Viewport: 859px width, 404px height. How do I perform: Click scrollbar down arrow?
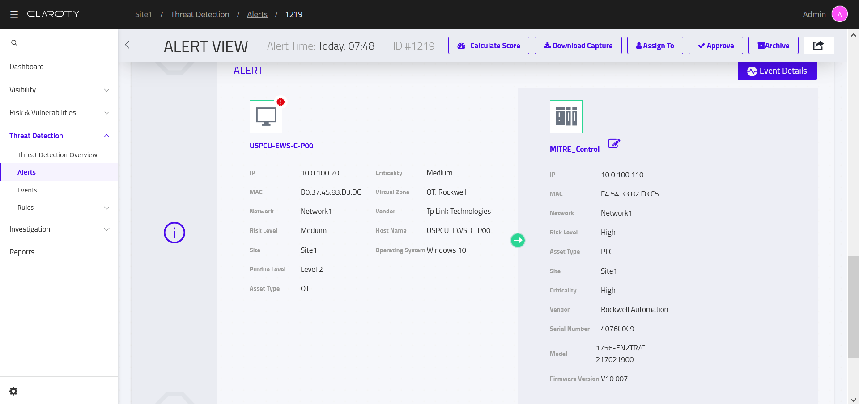(853, 400)
